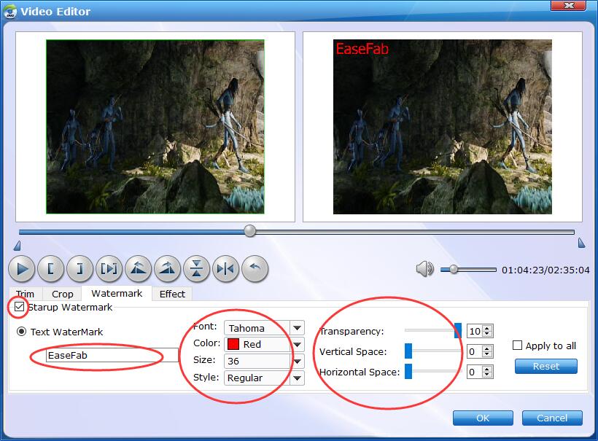Viewport: 598px width, 441px height.
Task: Set the trim start left bracket
Action: [x=50, y=269]
